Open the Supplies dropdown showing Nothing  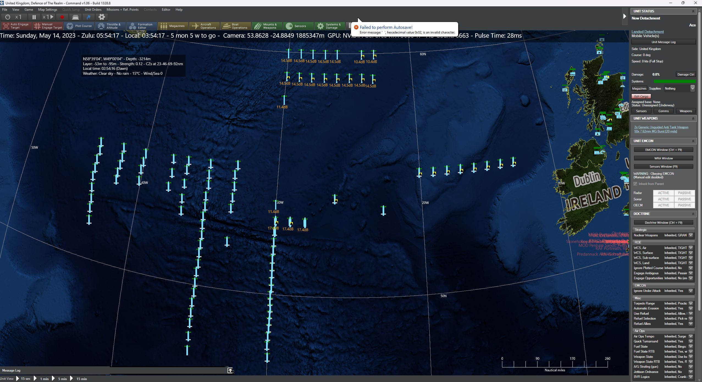(692, 88)
